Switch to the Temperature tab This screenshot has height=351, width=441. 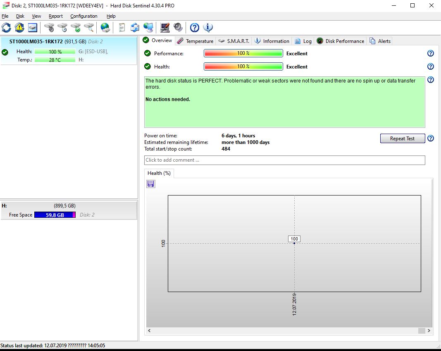[195, 41]
